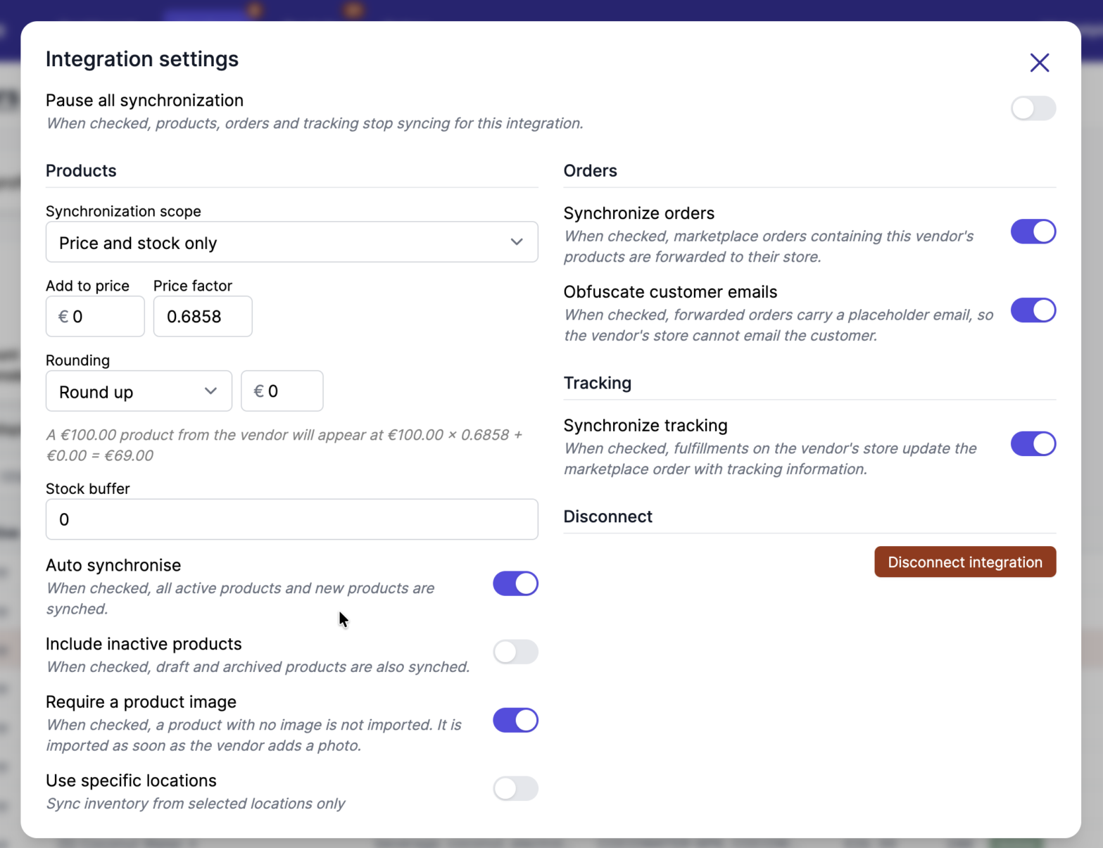Enable Use specific locations
The width and height of the screenshot is (1103, 848).
pyautogui.click(x=515, y=788)
